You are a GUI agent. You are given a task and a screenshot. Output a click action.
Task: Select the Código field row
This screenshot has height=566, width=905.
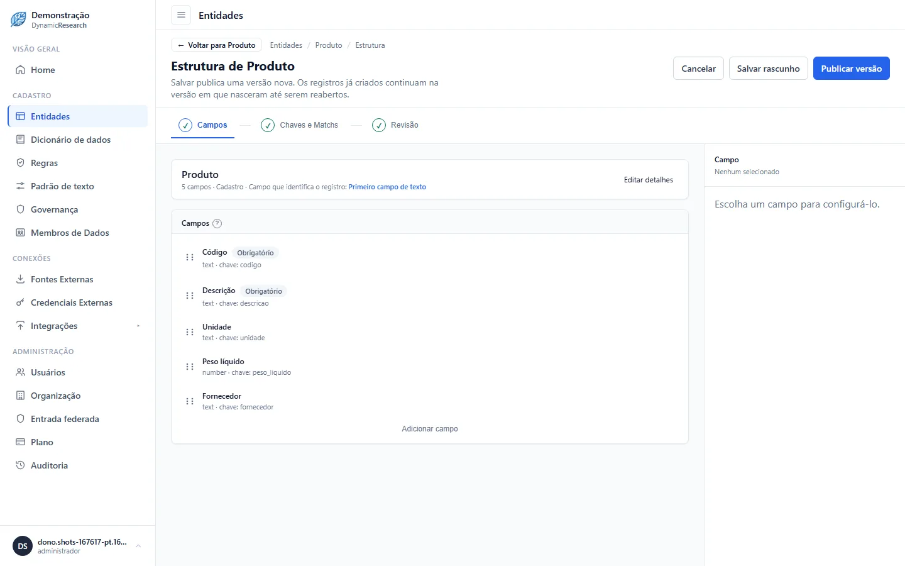(430, 258)
